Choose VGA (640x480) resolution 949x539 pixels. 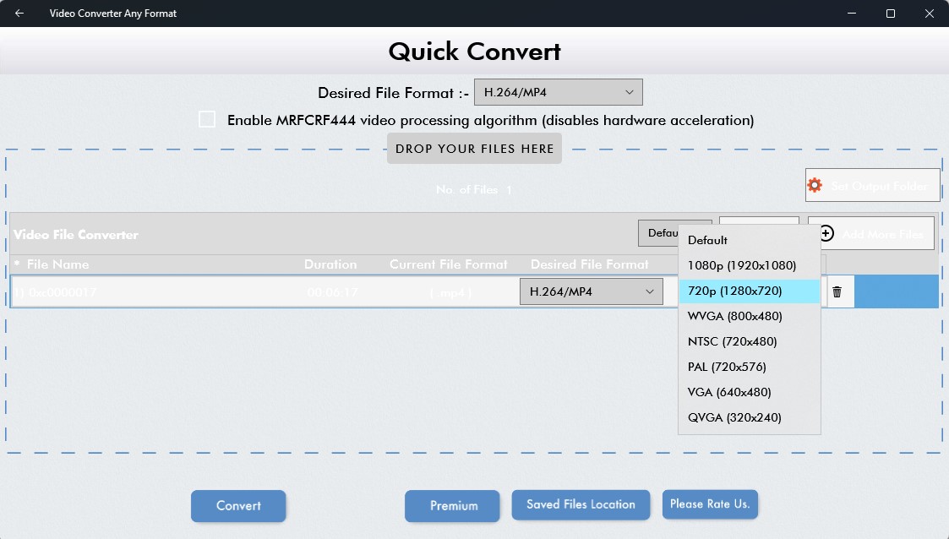point(750,393)
